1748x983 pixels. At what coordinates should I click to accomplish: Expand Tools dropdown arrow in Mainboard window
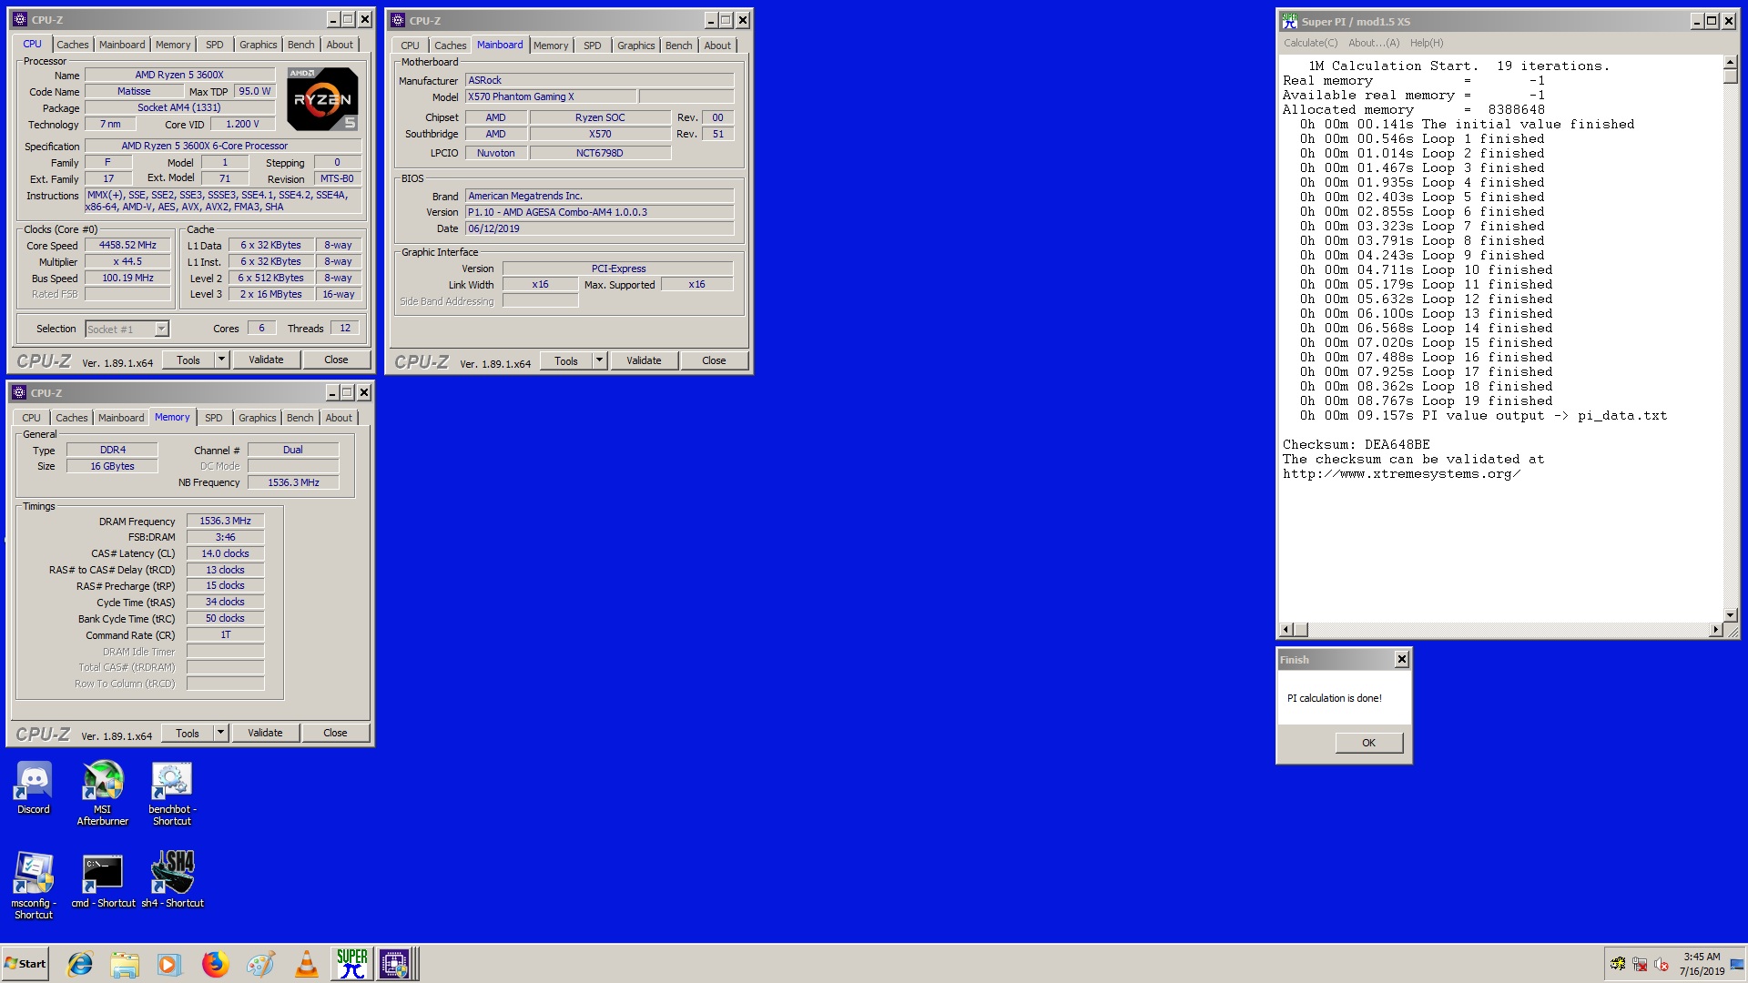[x=598, y=360]
